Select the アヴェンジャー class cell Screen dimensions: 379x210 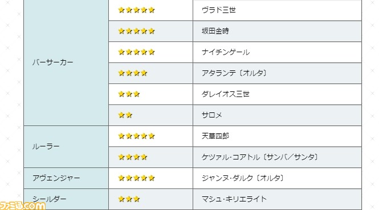[x=66, y=178]
